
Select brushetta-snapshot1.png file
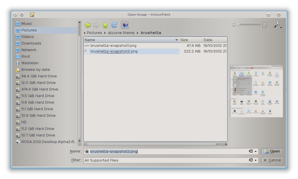point(113,46)
